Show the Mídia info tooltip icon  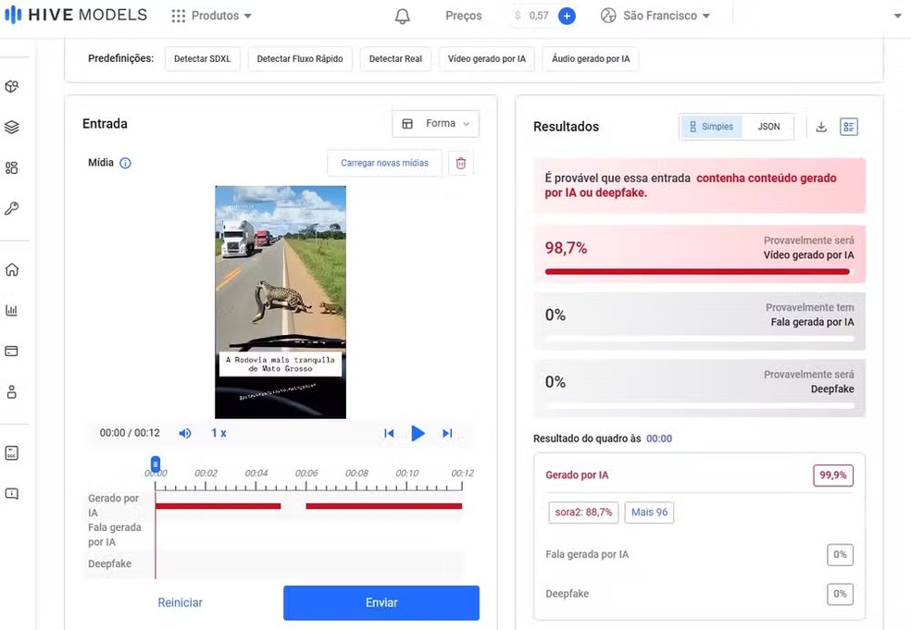(125, 163)
